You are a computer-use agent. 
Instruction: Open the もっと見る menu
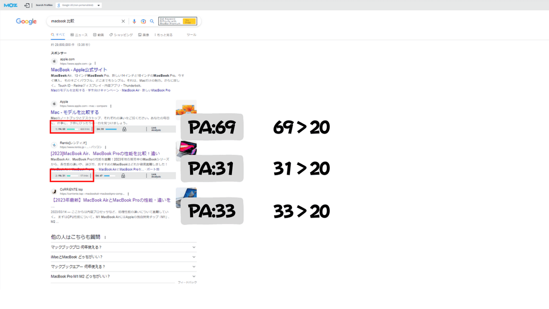click(163, 35)
